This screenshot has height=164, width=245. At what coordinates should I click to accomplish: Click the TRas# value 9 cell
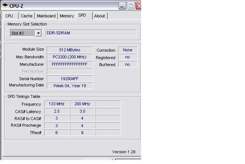click(x=82, y=133)
